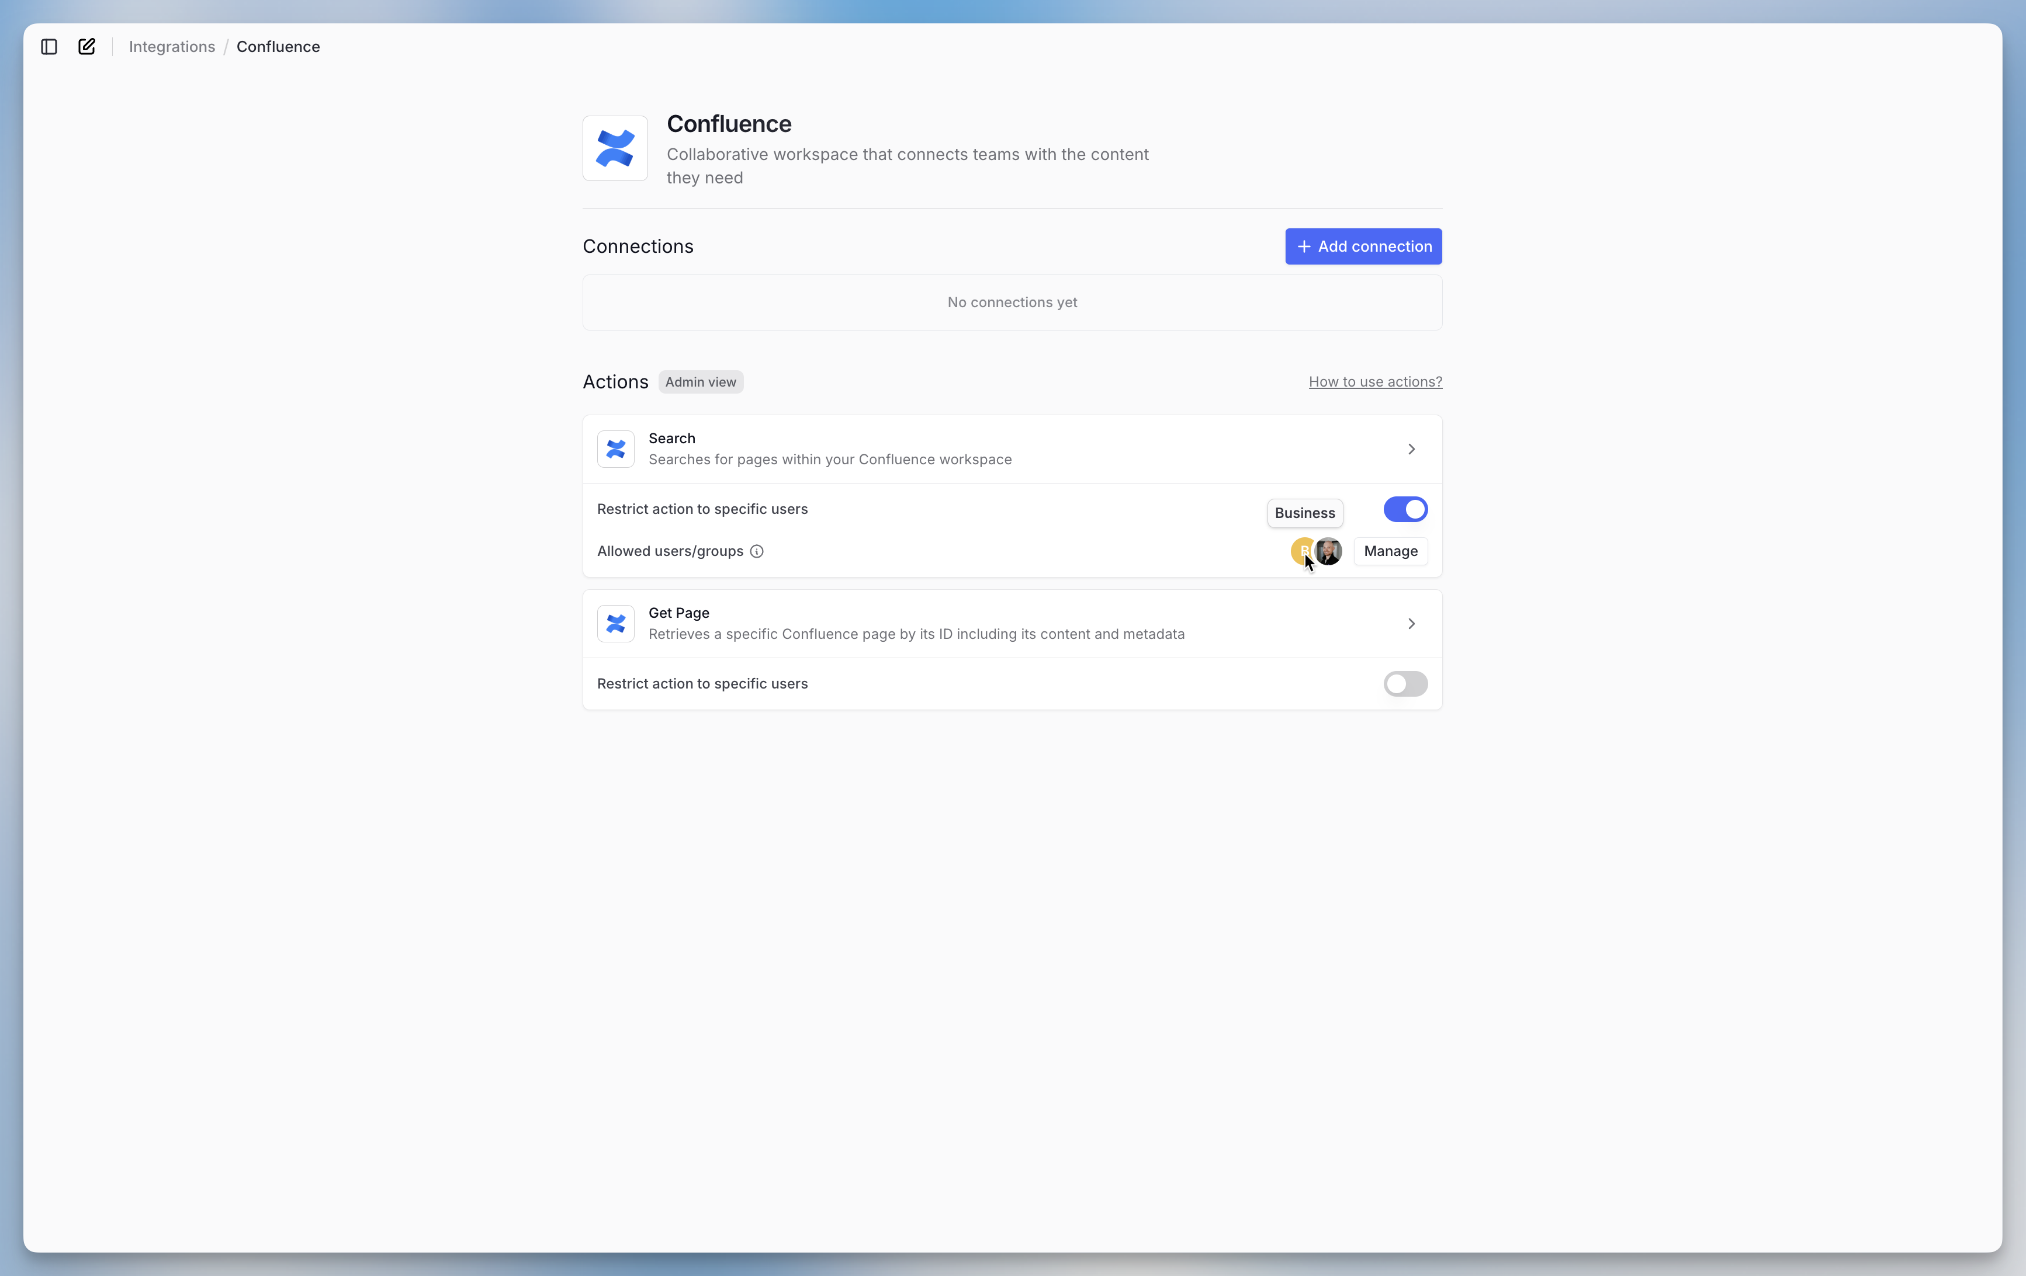Expand the Get Page action chevron
The height and width of the screenshot is (1276, 2026).
pyautogui.click(x=1411, y=624)
